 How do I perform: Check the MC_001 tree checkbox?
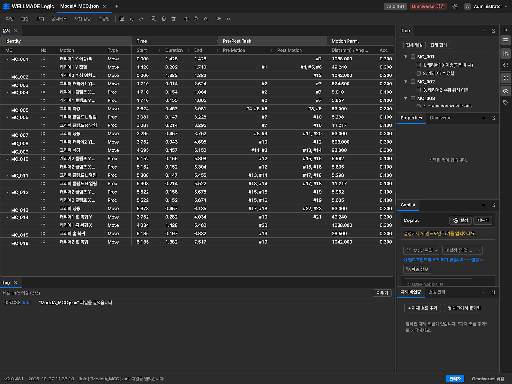(413, 57)
